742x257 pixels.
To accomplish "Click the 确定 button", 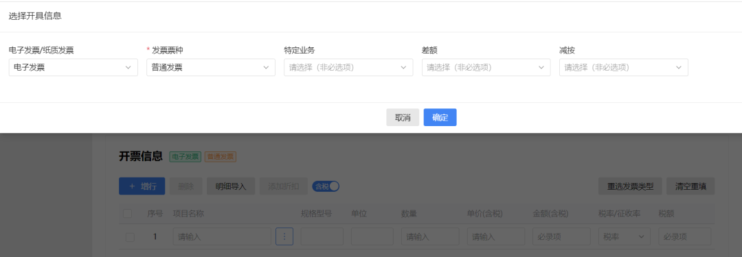I will [x=440, y=118].
